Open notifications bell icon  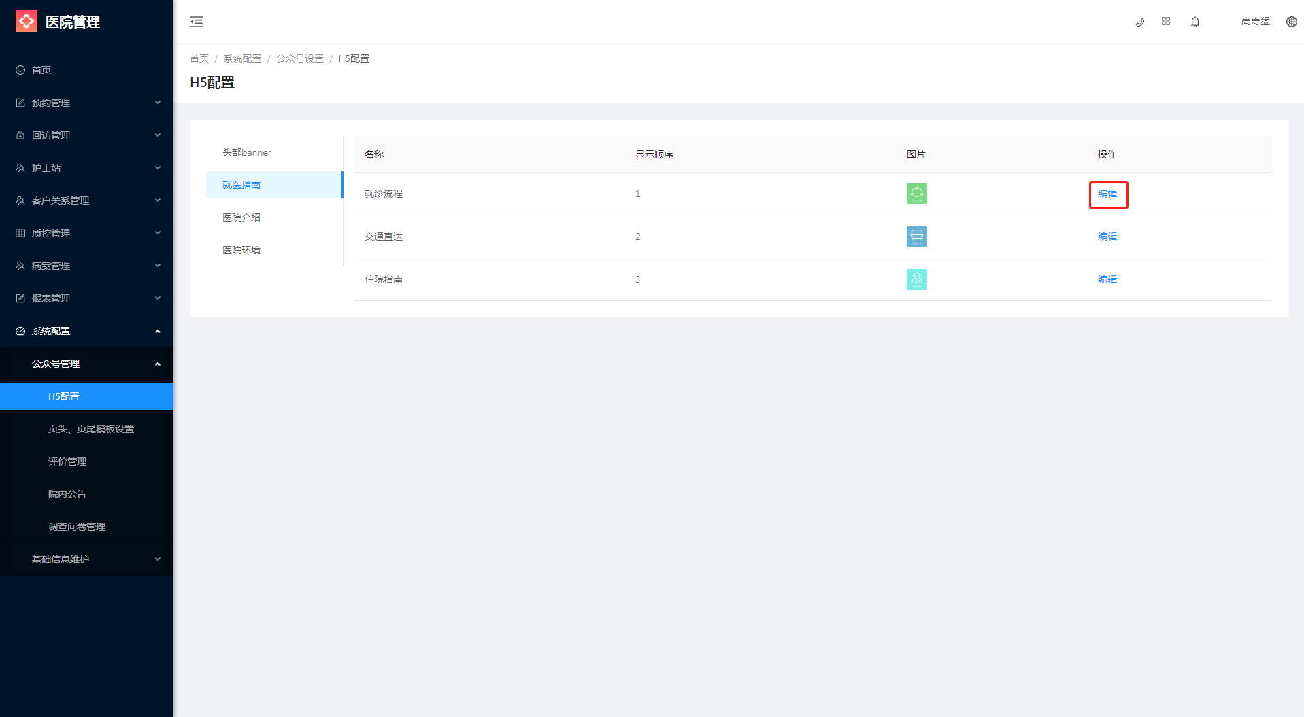click(x=1195, y=22)
